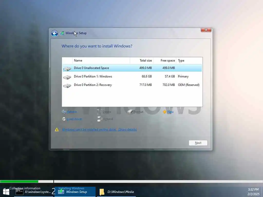Open the Windows Start button on taskbar
Viewport: 263px width, 197px height.
pos(6,192)
